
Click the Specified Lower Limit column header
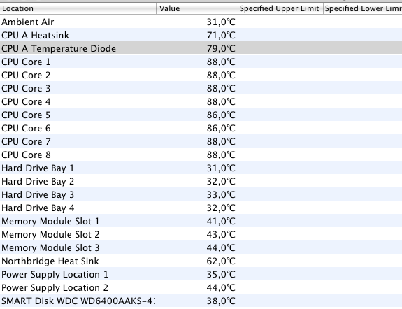363,8
